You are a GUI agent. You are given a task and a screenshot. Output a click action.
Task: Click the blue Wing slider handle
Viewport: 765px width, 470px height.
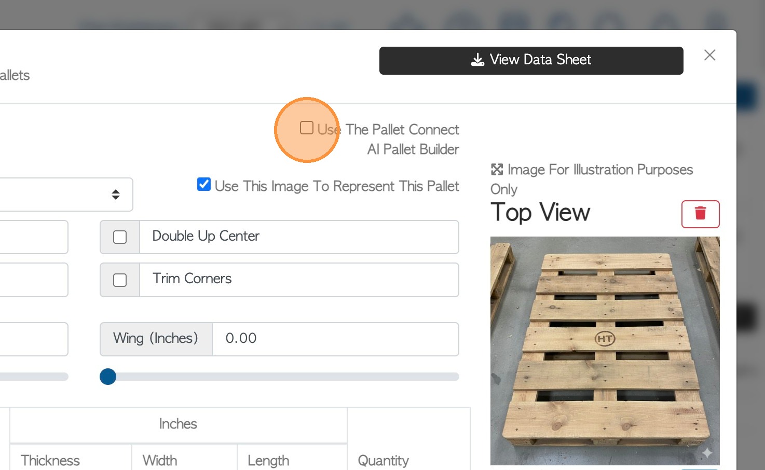(108, 377)
